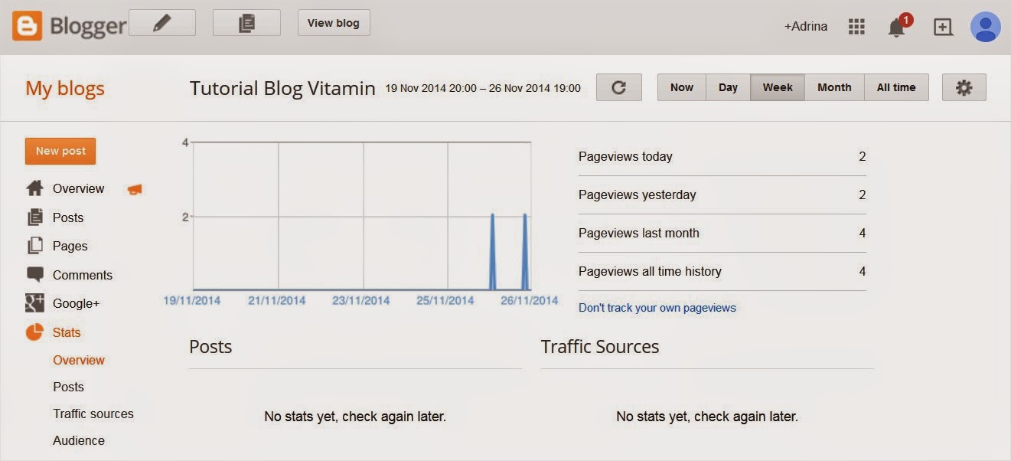Image resolution: width=1011 pixels, height=461 pixels.
Task: Click Don't track your own pageviews
Action: click(657, 308)
